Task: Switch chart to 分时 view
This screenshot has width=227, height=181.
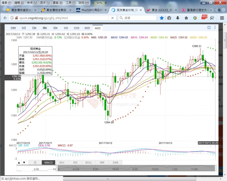Action: point(13,28)
